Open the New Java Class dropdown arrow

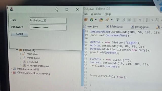click(x=96, y=20)
